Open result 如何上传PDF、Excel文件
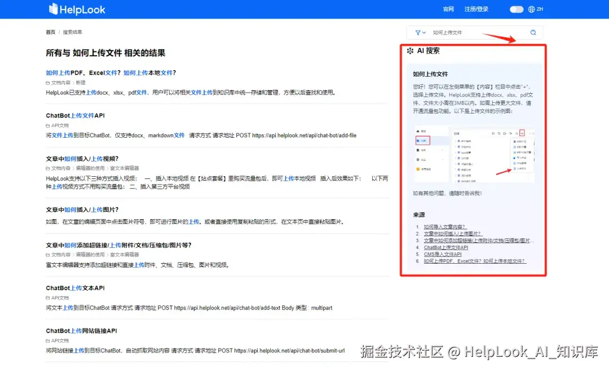The image size is (609, 371). 111,73
